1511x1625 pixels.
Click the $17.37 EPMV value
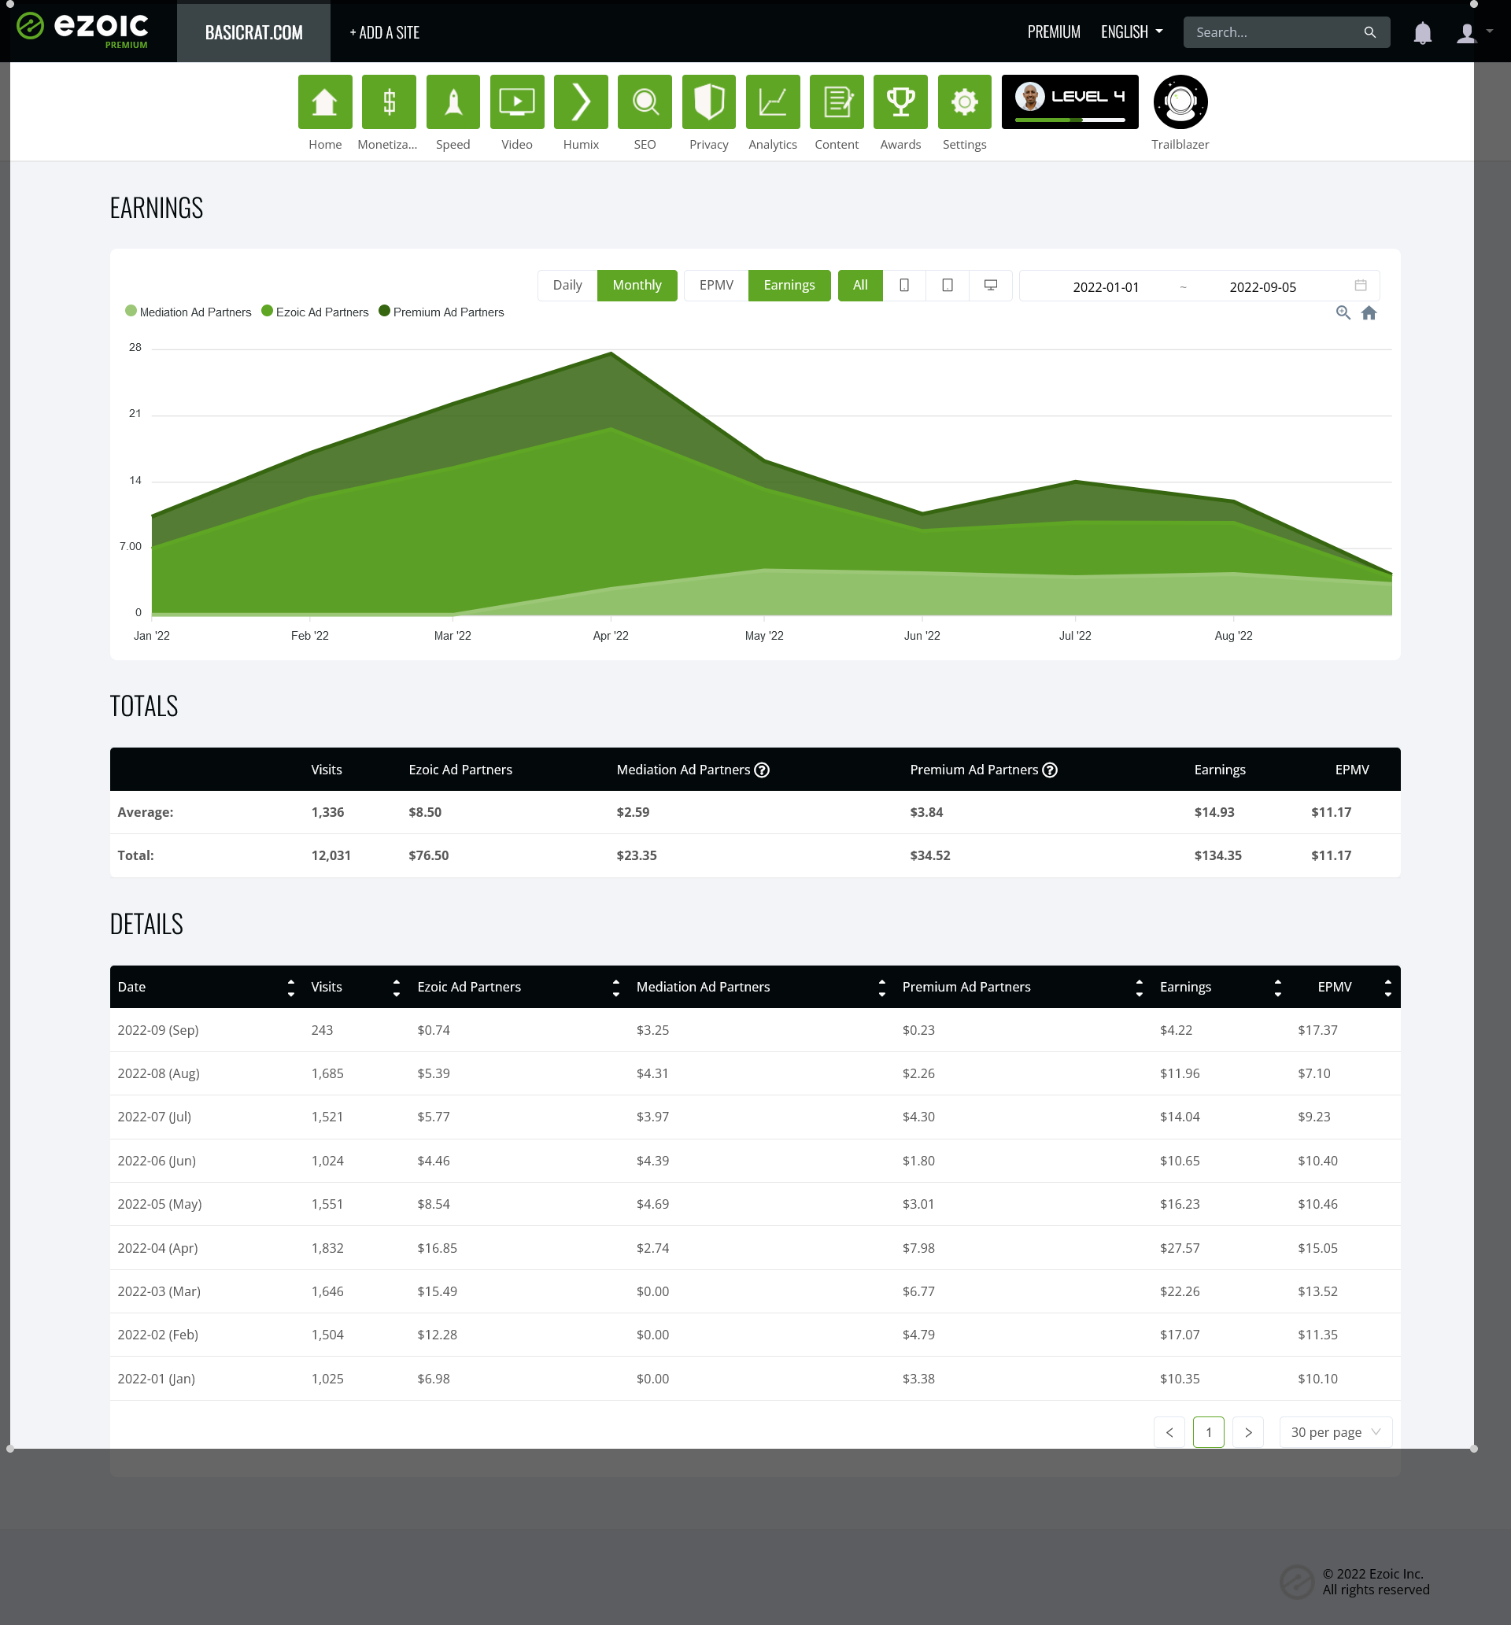(x=1317, y=1031)
